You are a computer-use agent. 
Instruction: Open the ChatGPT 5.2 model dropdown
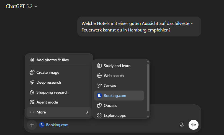coord(22,6)
